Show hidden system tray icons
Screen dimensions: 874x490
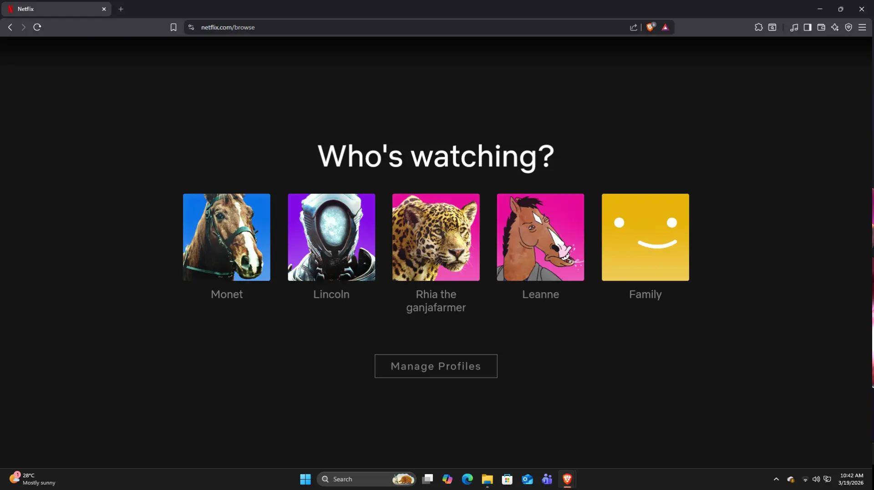[x=776, y=479]
